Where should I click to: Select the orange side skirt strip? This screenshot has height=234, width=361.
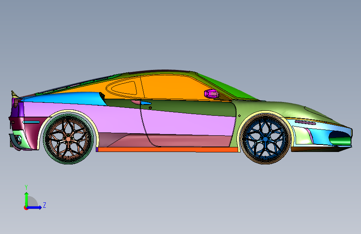point(168,150)
